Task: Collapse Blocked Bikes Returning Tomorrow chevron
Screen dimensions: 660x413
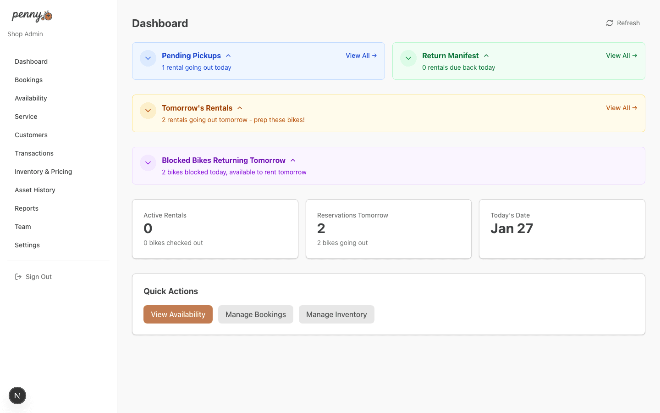Action: (293, 160)
